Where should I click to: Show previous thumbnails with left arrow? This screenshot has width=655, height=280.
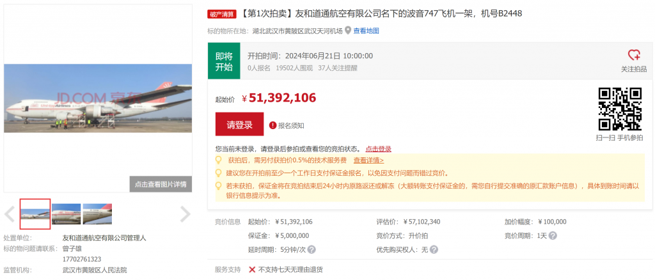pyautogui.click(x=10, y=214)
